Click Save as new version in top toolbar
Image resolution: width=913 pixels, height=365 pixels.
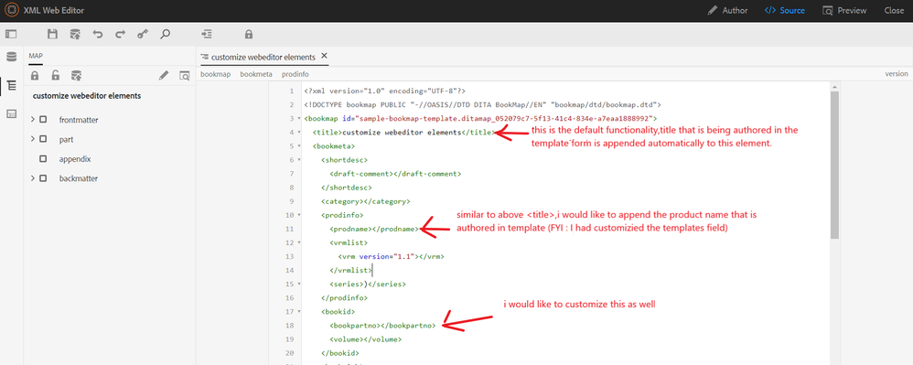click(x=75, y=35)
